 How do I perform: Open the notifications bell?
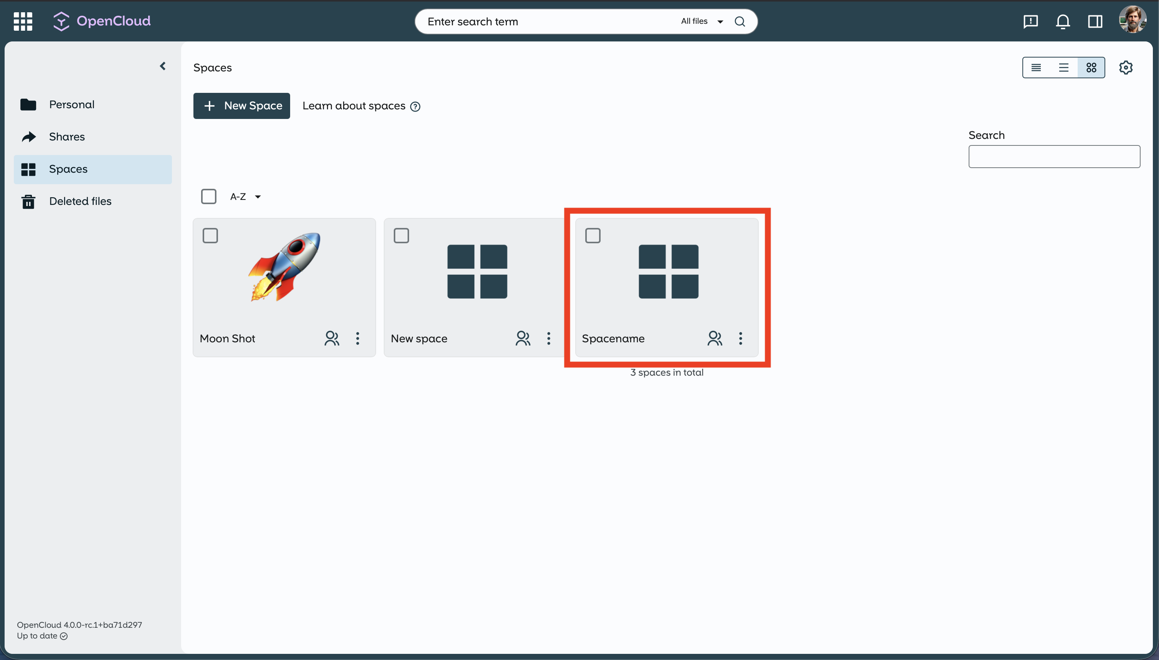click(x=1062, y=21)
